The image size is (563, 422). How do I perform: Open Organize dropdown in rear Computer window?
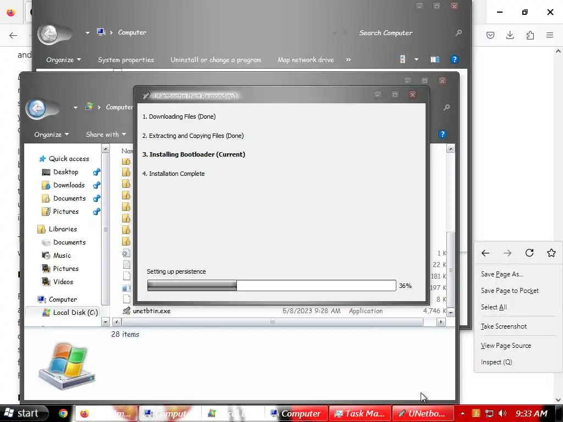pyautogui.click(x=63, y=60)
